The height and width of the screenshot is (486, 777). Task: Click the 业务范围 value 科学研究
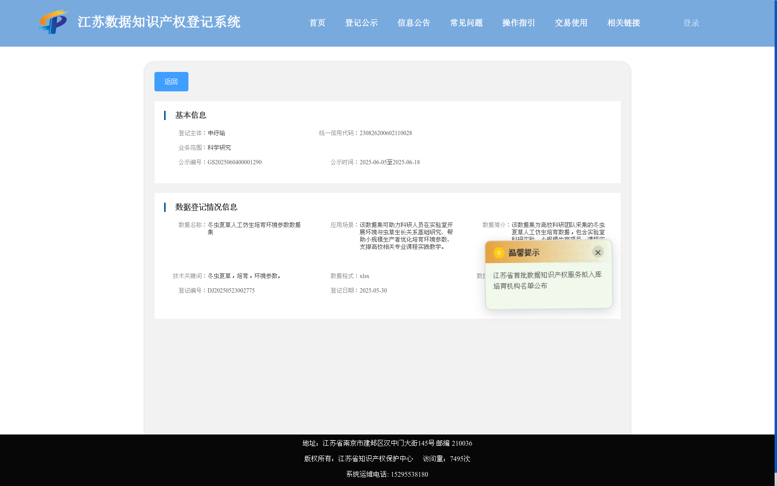(220, 148)
